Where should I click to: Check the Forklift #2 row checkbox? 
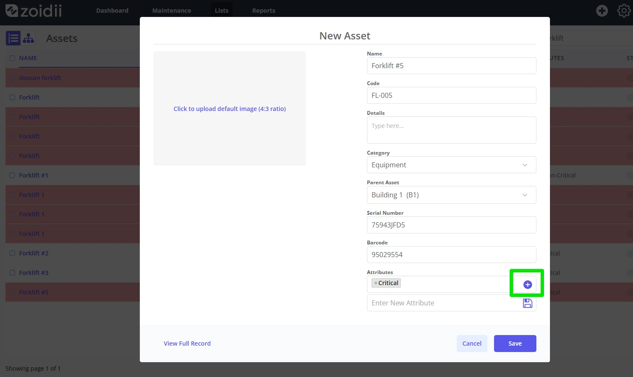pos(12,253)
